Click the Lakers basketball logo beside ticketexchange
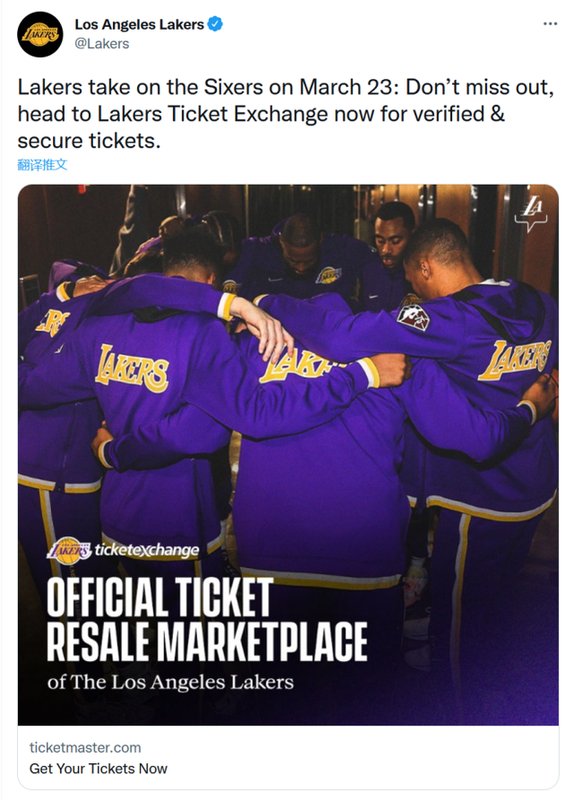 pos(69,549)
